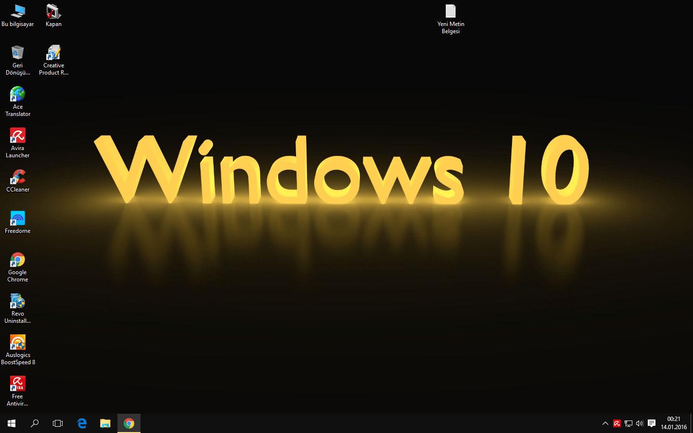Open Task View from taskbar
This screenshot has width=693, height=433.
pyautogui.click(x=58, y=423)
